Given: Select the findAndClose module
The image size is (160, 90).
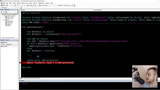Looking at the screenshot, I should point(9,22).
